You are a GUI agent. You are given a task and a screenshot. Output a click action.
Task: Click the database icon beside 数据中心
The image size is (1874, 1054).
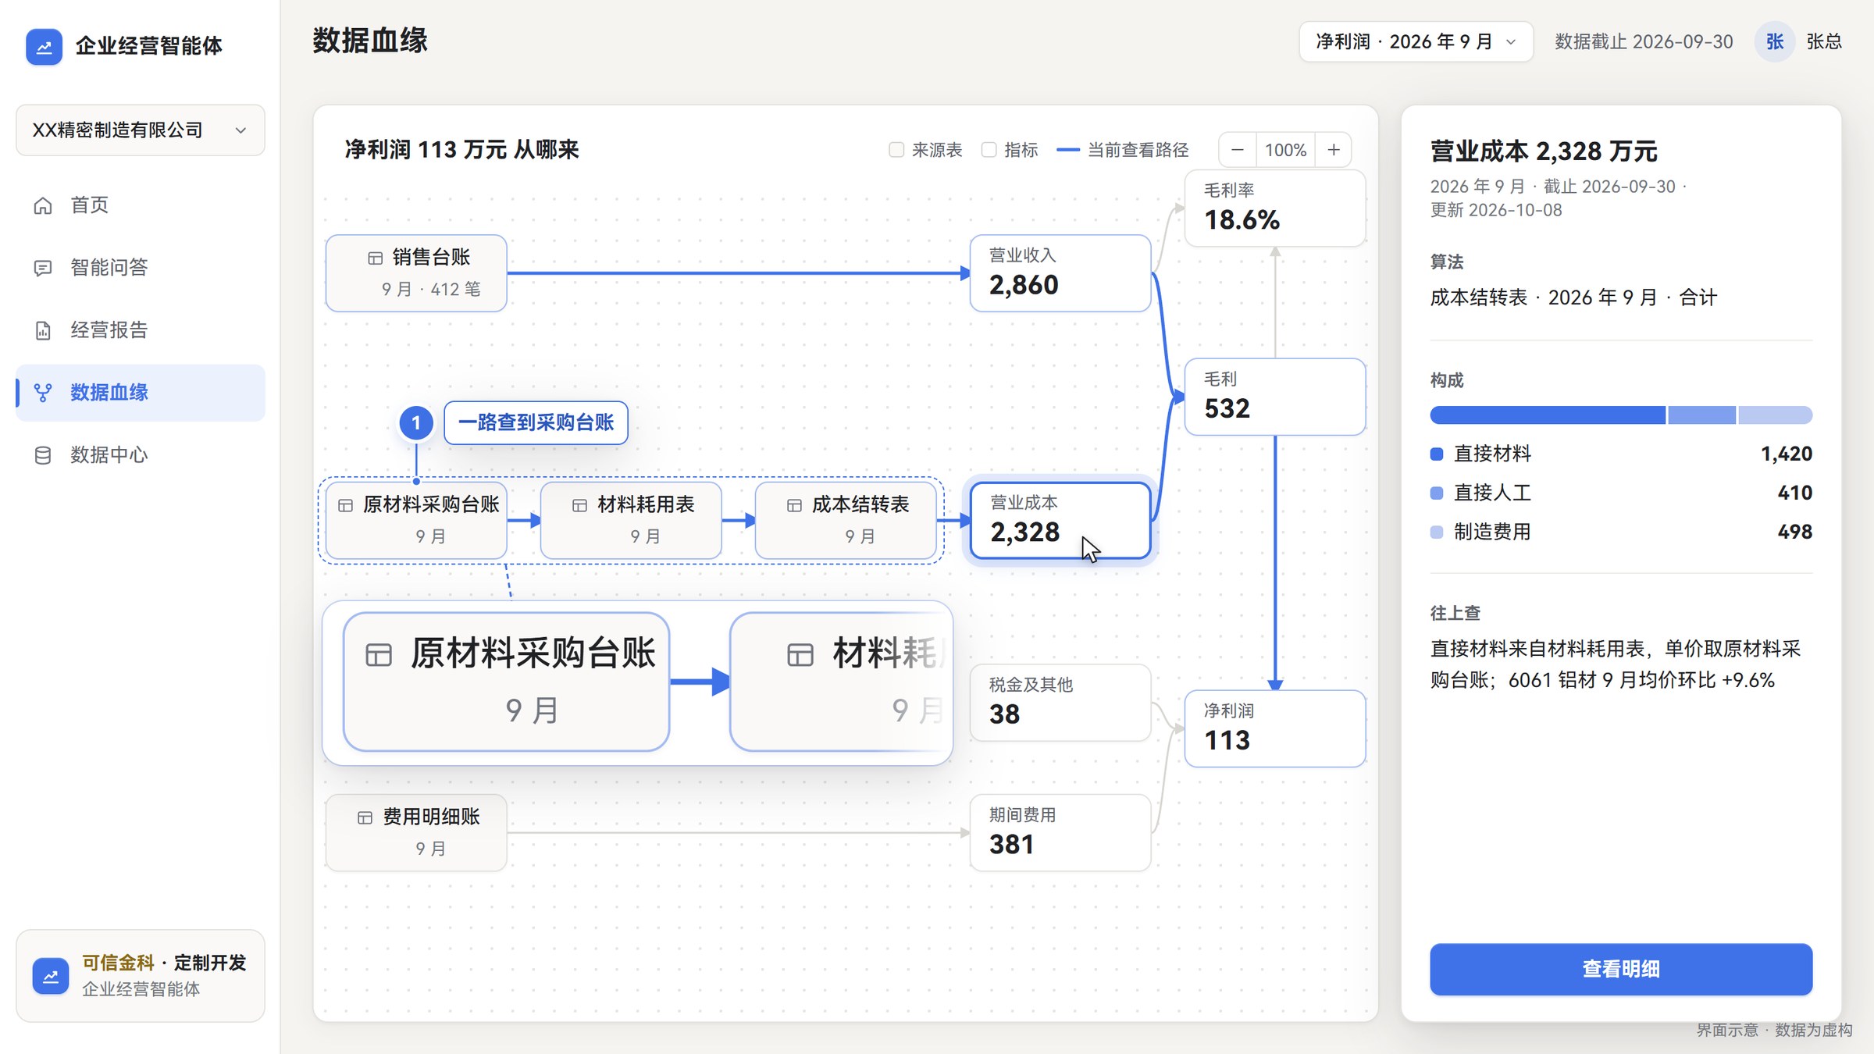pyautogui.click(x=43, y=455)
